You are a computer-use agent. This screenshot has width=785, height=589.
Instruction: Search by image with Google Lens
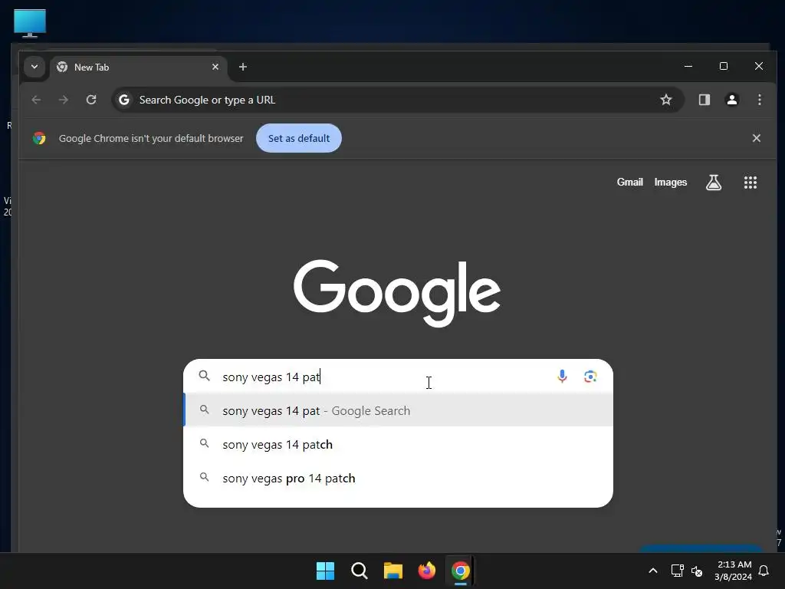(x=590, y=376)
